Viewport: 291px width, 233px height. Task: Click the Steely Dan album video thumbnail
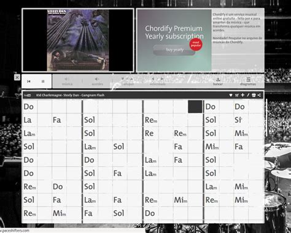[x=78, y=40]
